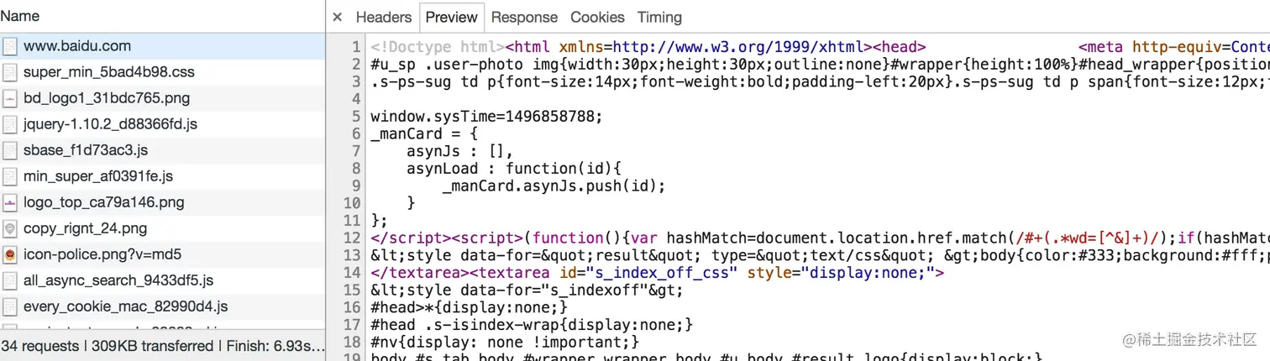Click the Name column header

(162, 16)
